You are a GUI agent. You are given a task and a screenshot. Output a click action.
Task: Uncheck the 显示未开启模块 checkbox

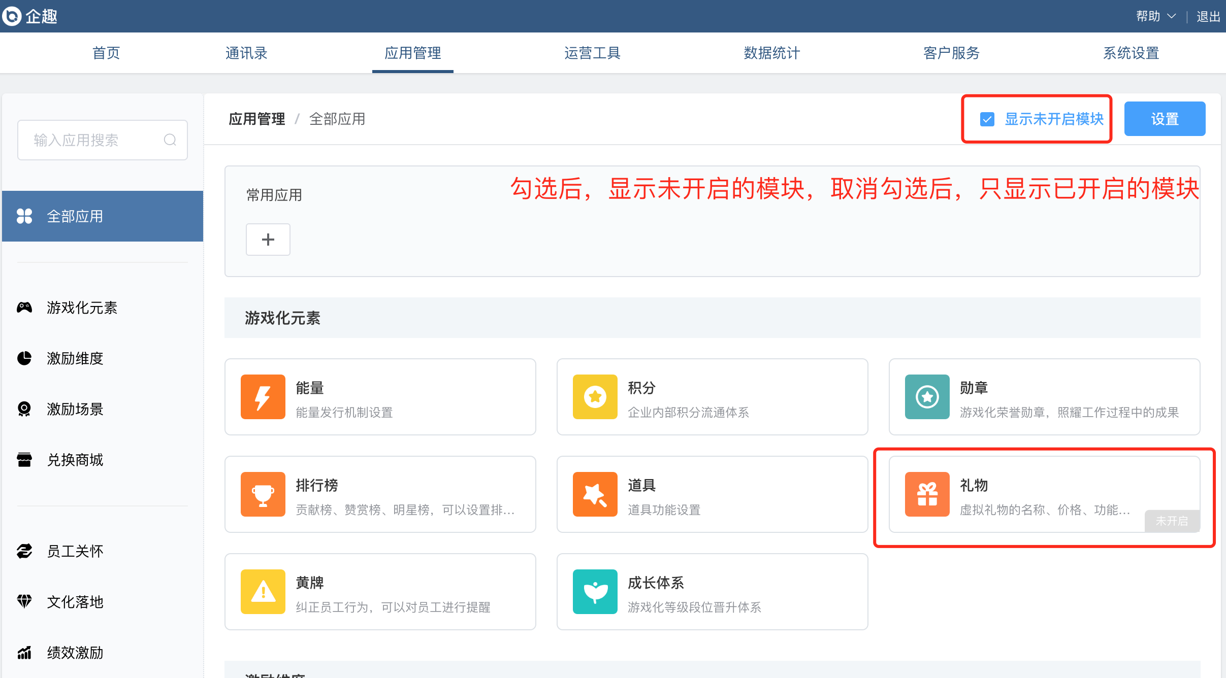[987, 119]
